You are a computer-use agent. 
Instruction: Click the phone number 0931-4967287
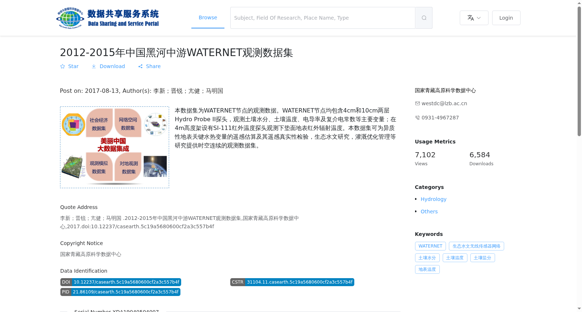click(440, 118)
